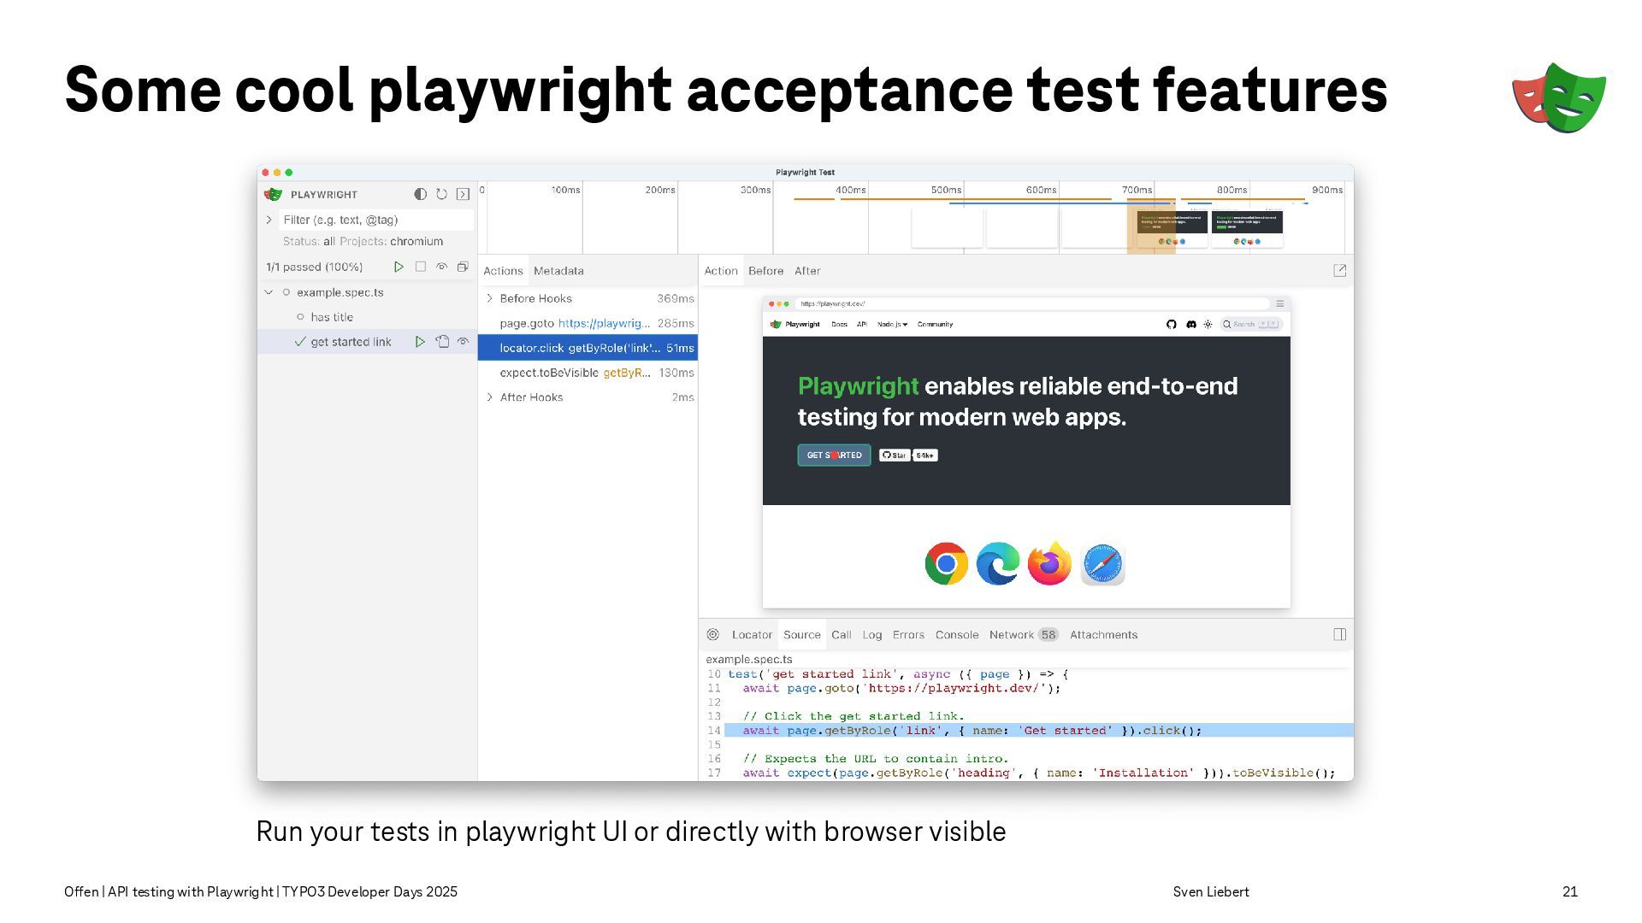
Task: Click the 64k+ star count badge
Action: tap(925, 456)
